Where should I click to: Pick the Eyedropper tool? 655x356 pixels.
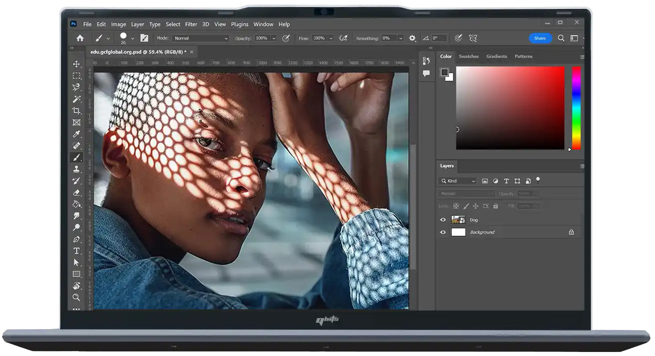[x=76, y=134]
